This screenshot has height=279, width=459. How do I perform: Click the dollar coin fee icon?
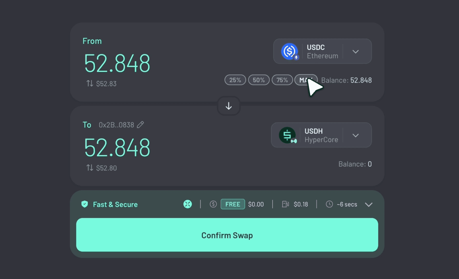(x=213, y=204)
